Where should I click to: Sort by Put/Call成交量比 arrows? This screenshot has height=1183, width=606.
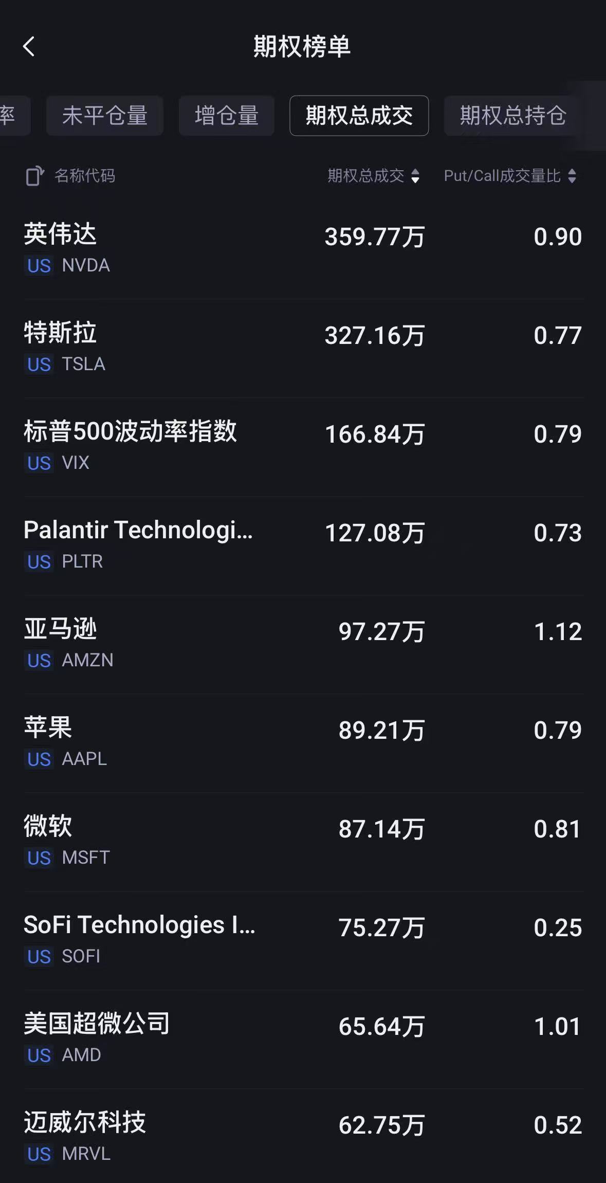coord(572,176)
